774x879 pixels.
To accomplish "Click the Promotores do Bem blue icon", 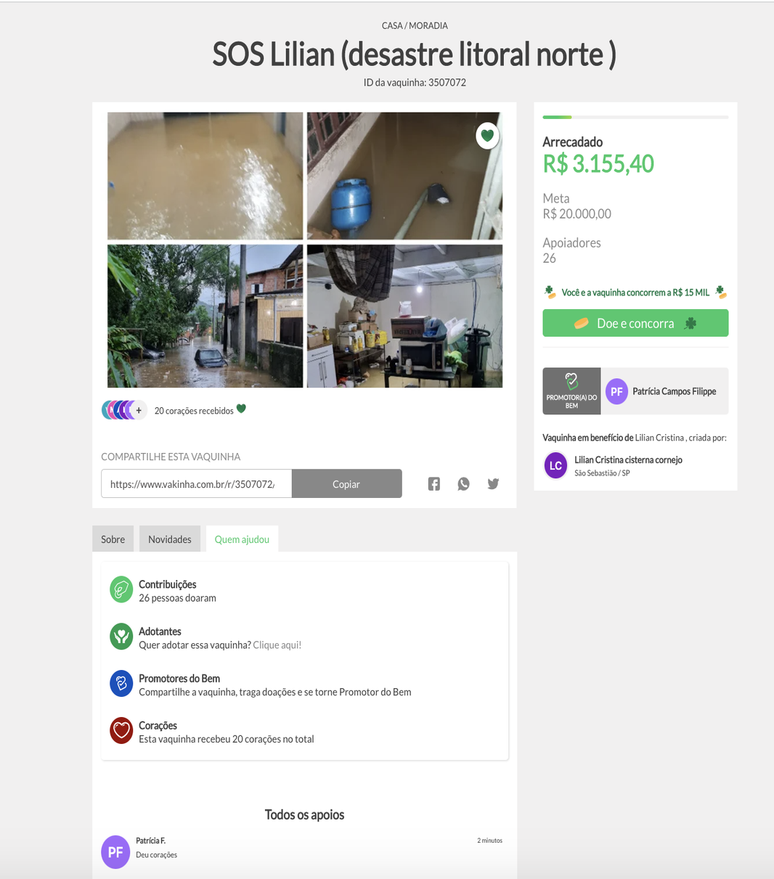I will [x=121, y=684].
